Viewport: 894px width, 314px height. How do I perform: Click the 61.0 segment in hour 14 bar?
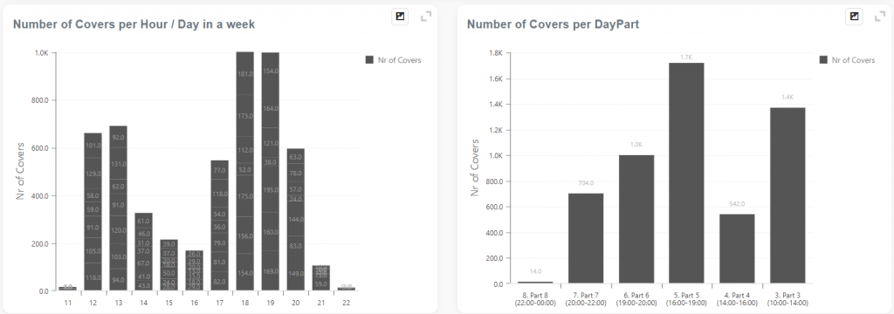[x=144, y=221]
